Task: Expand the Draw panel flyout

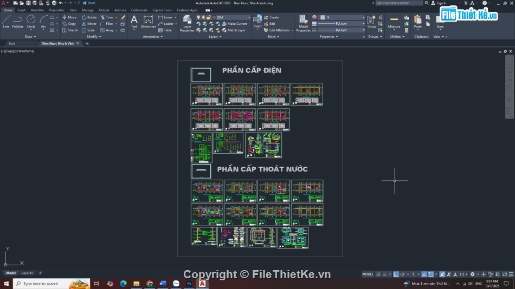Action: 30,37
